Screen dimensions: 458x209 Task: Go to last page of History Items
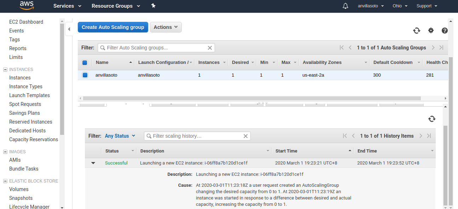(x=429, y=136)
